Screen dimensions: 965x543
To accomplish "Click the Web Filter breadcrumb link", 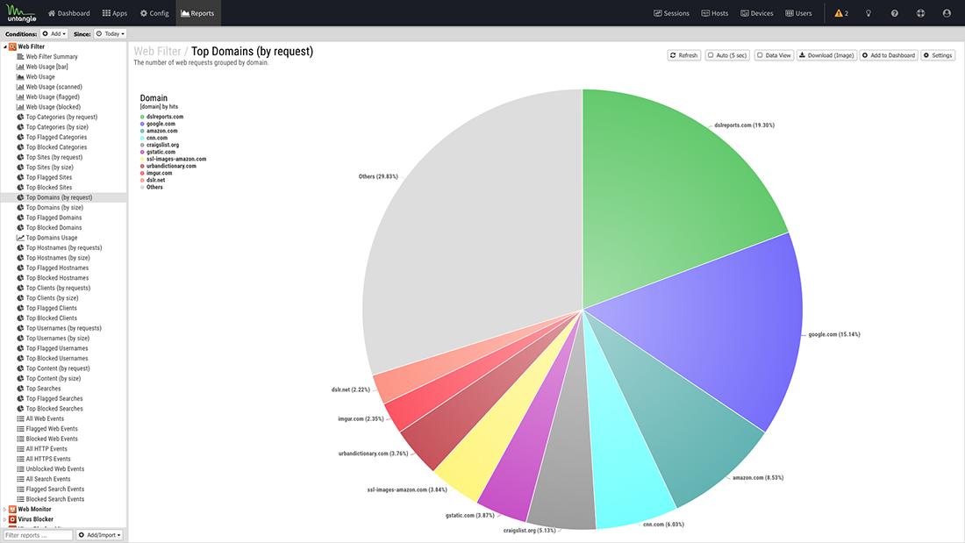I will pyautogui.click(x=158, y=51).
